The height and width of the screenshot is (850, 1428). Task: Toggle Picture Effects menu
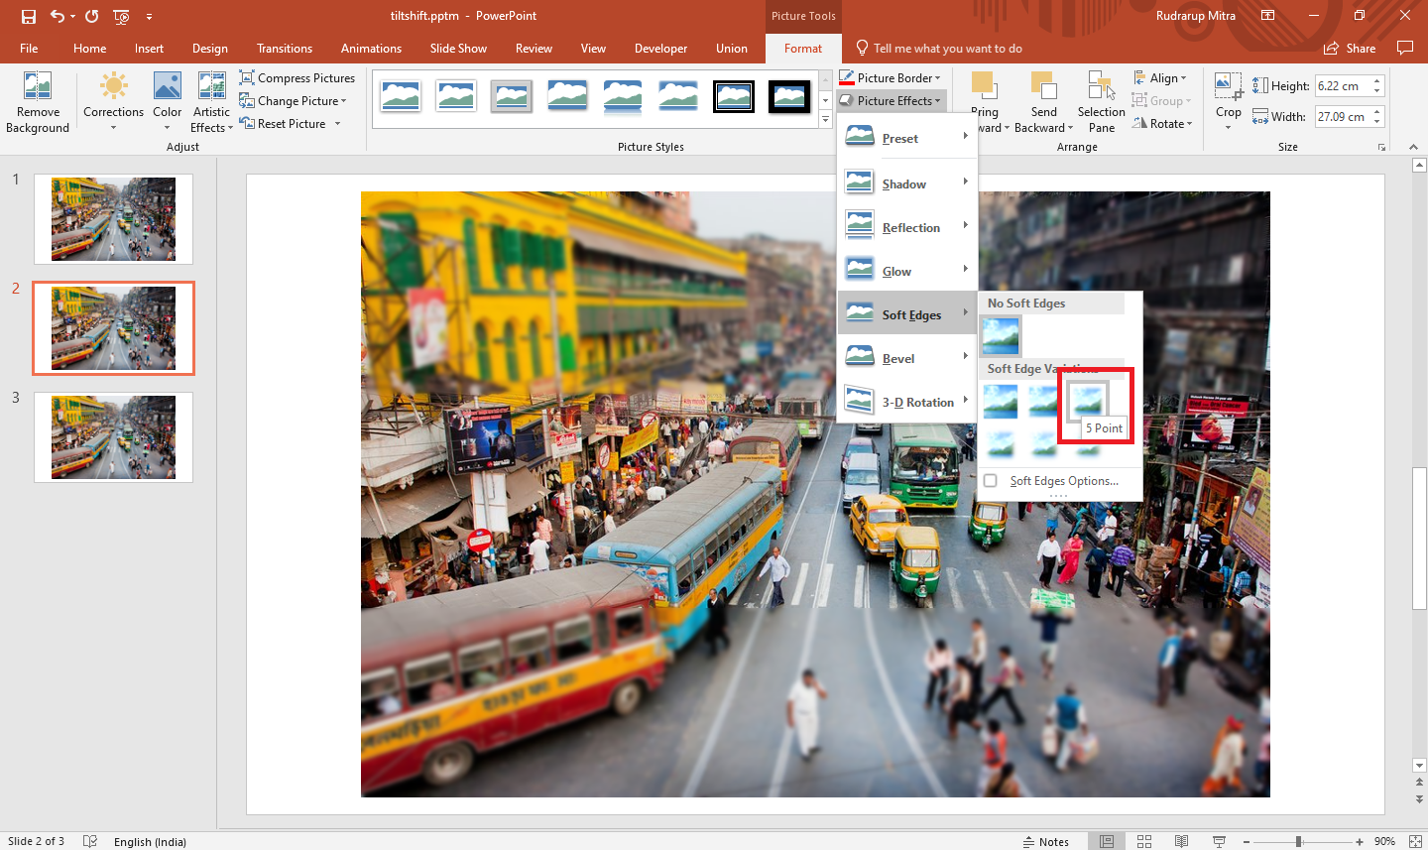point(891,100)
